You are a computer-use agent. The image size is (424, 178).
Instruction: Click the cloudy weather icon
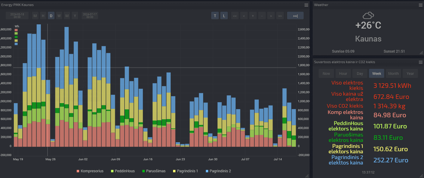click(x=368, y=15)
